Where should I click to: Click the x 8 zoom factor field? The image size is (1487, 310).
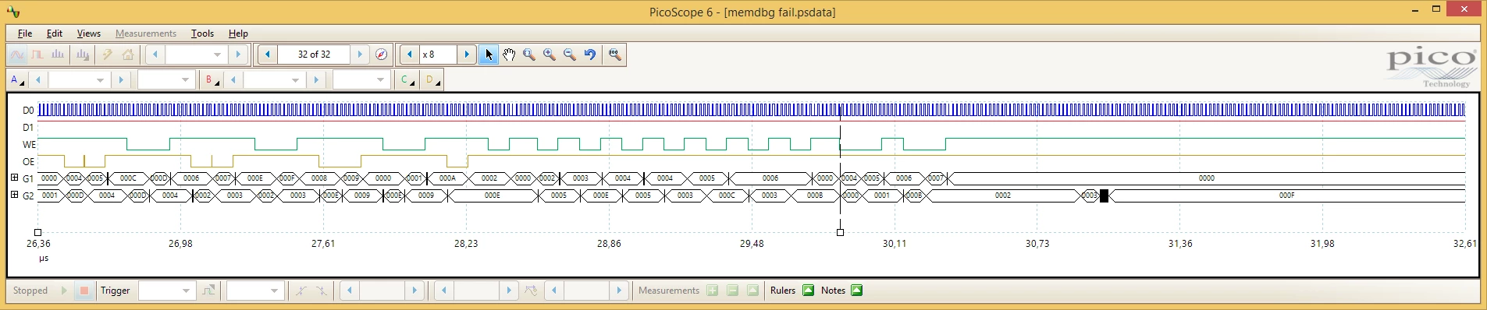click(438, 55)
